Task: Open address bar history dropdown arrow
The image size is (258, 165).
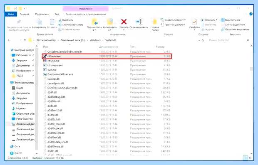Action: pos(199,40)
